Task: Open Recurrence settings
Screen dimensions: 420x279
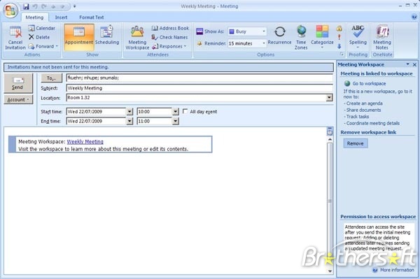Action: click(x=279, y=35)
